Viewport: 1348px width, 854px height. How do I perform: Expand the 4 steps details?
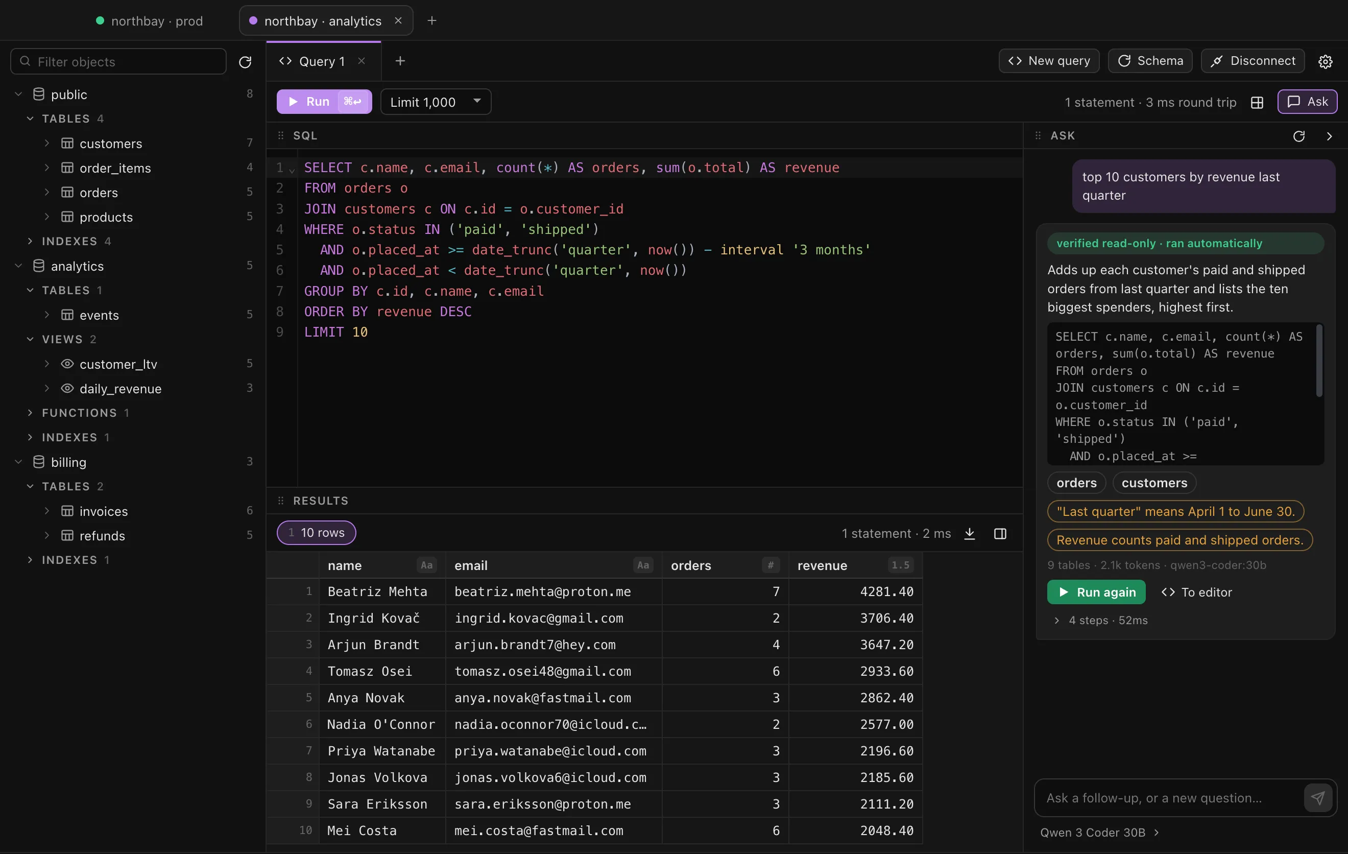(1101, 621)
